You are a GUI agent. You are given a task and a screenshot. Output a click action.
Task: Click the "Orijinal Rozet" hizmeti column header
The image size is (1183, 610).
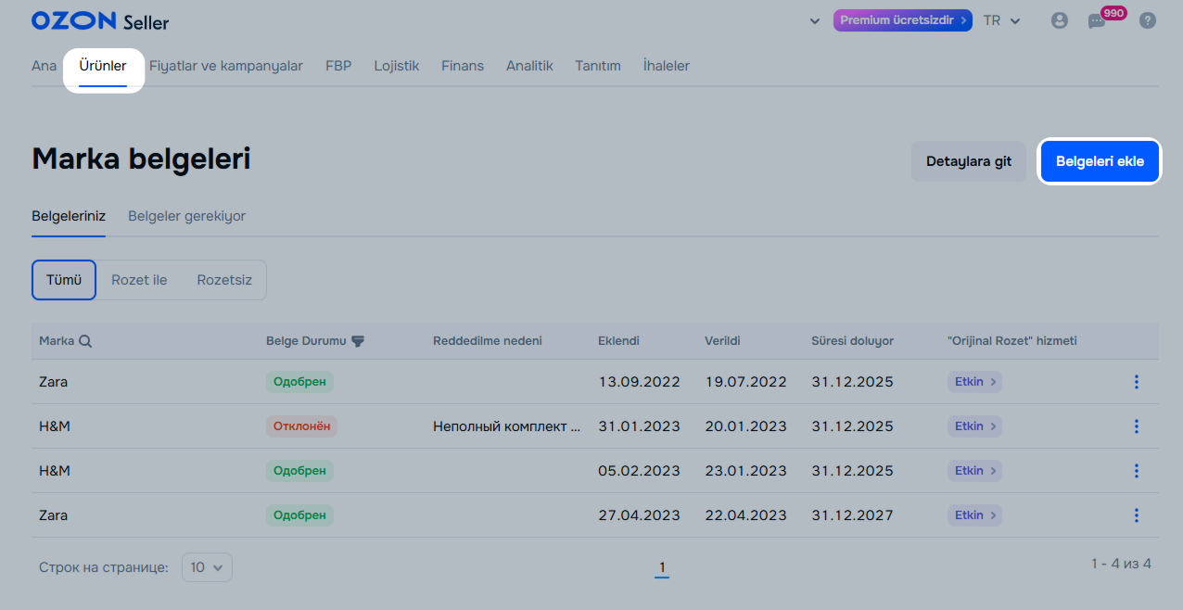(1012, 341)
